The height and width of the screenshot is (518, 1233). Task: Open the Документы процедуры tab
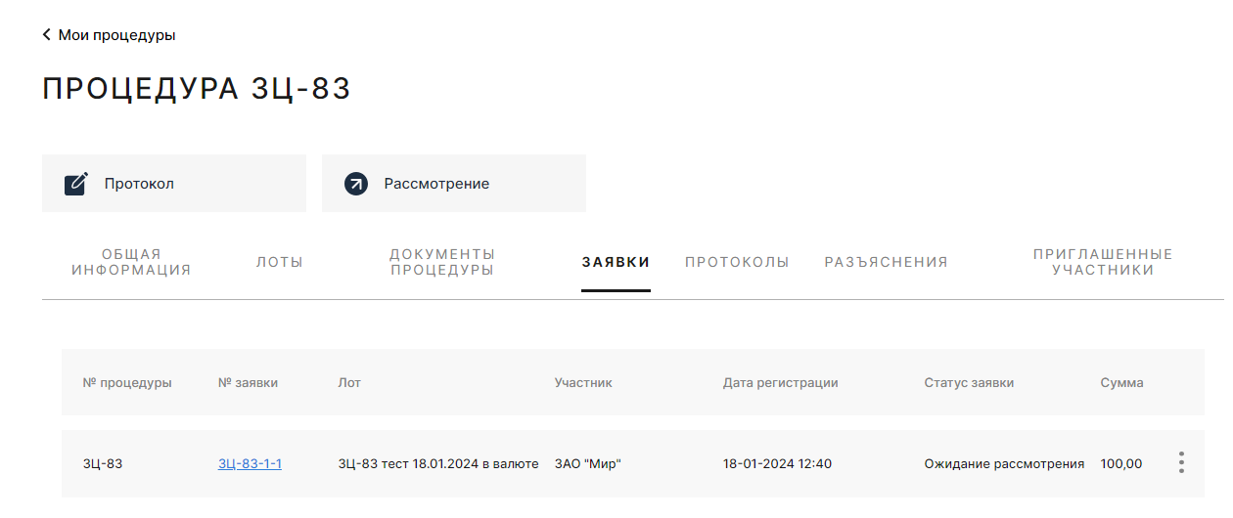tap(442, 262)
